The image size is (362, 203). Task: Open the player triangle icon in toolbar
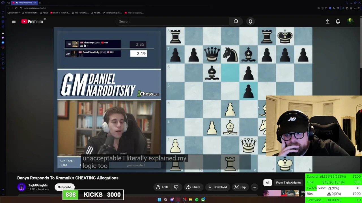(334, 8)
